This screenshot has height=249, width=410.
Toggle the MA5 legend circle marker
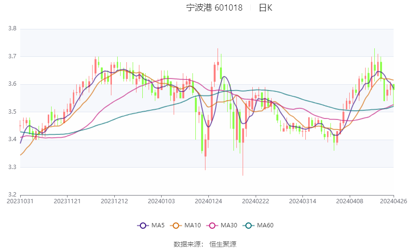[142, 225]
